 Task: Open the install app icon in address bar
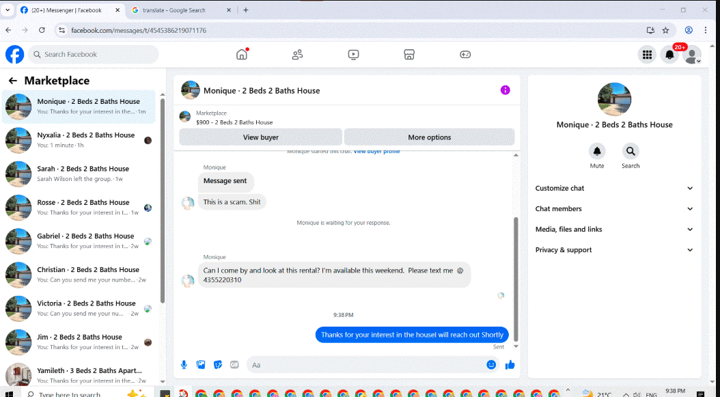click(650, 30)
